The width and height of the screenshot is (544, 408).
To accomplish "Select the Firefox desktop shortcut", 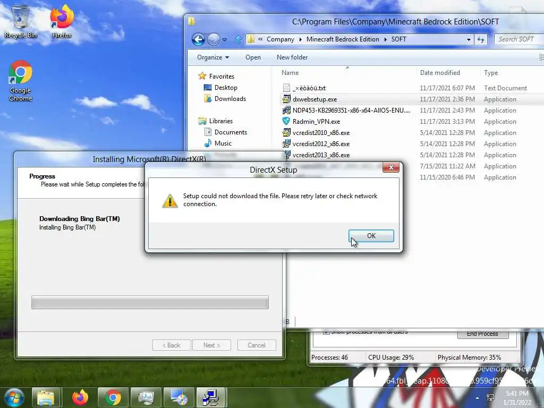I will [62, 21].
